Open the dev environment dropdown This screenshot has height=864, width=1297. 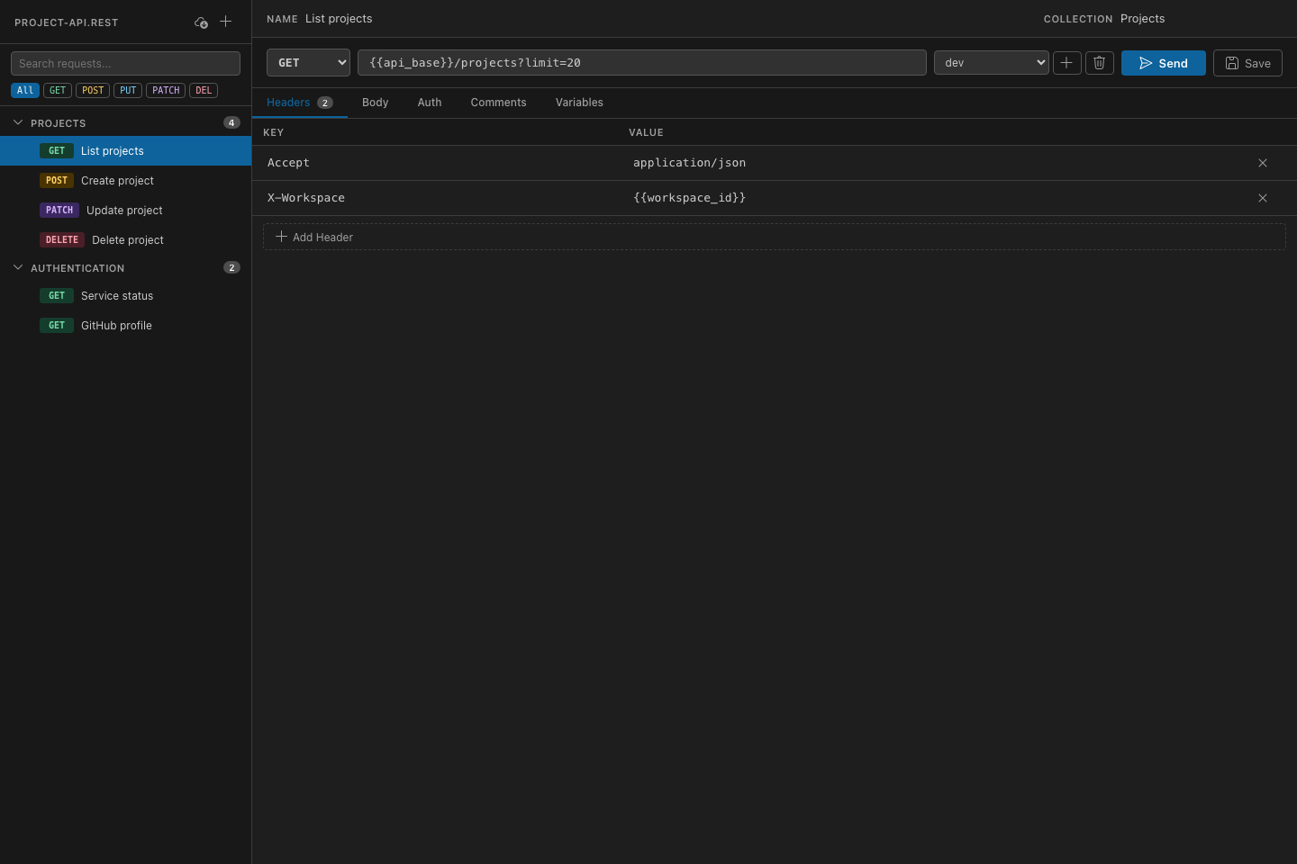pos(991,63)
